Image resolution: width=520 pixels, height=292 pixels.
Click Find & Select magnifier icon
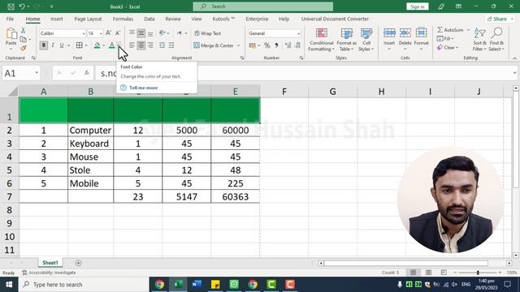click(x=496, y=33)
